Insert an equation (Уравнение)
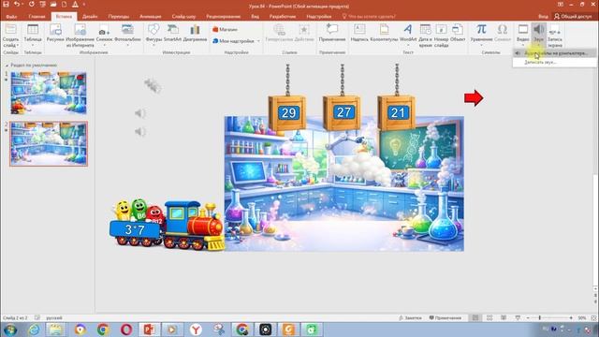 tap(481, 35)
